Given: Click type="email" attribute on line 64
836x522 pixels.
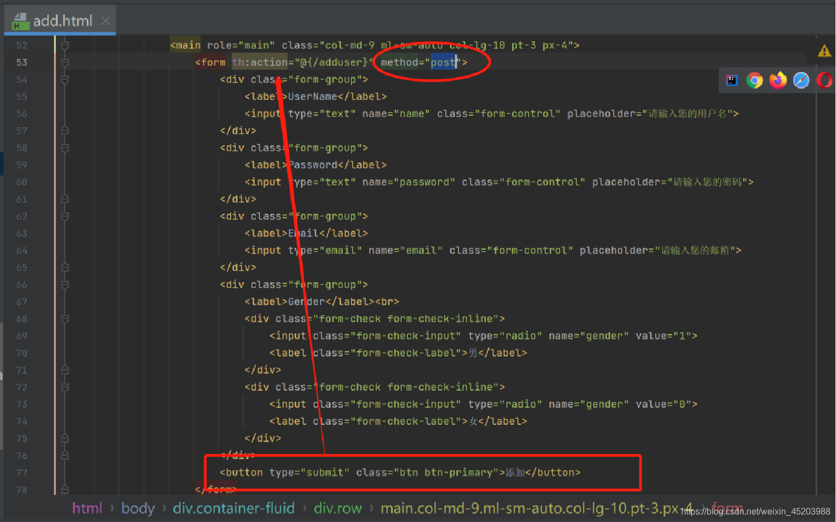Looking at the screenshot, I should 325,251.
